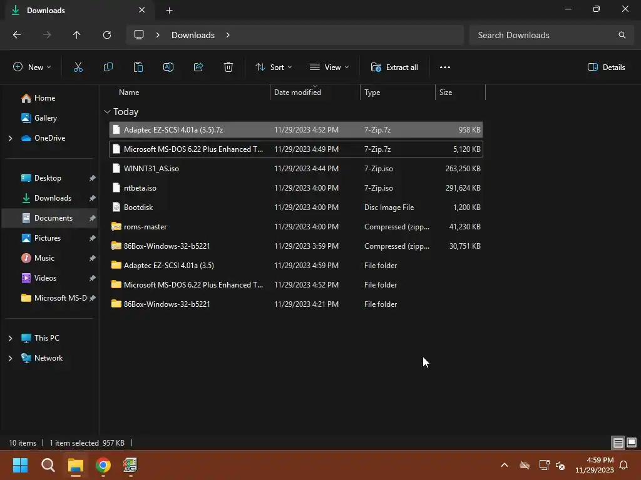Select WINNT31_AS.iso file
Image resolution: width=641 pixels, height=480 pixels.
[296, 169]
